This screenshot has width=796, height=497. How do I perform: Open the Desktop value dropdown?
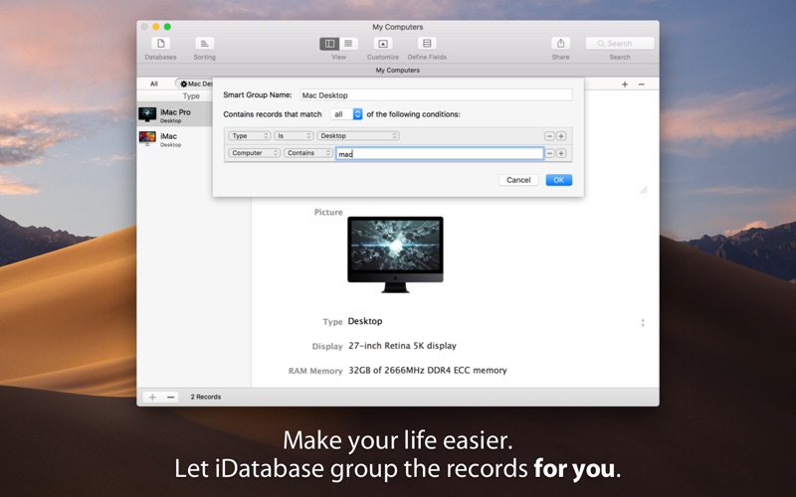click(x=358, y=136)
